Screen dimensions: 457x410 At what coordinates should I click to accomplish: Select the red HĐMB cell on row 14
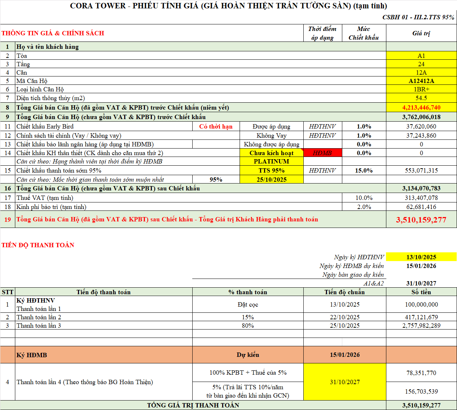[x=324, y=153]
